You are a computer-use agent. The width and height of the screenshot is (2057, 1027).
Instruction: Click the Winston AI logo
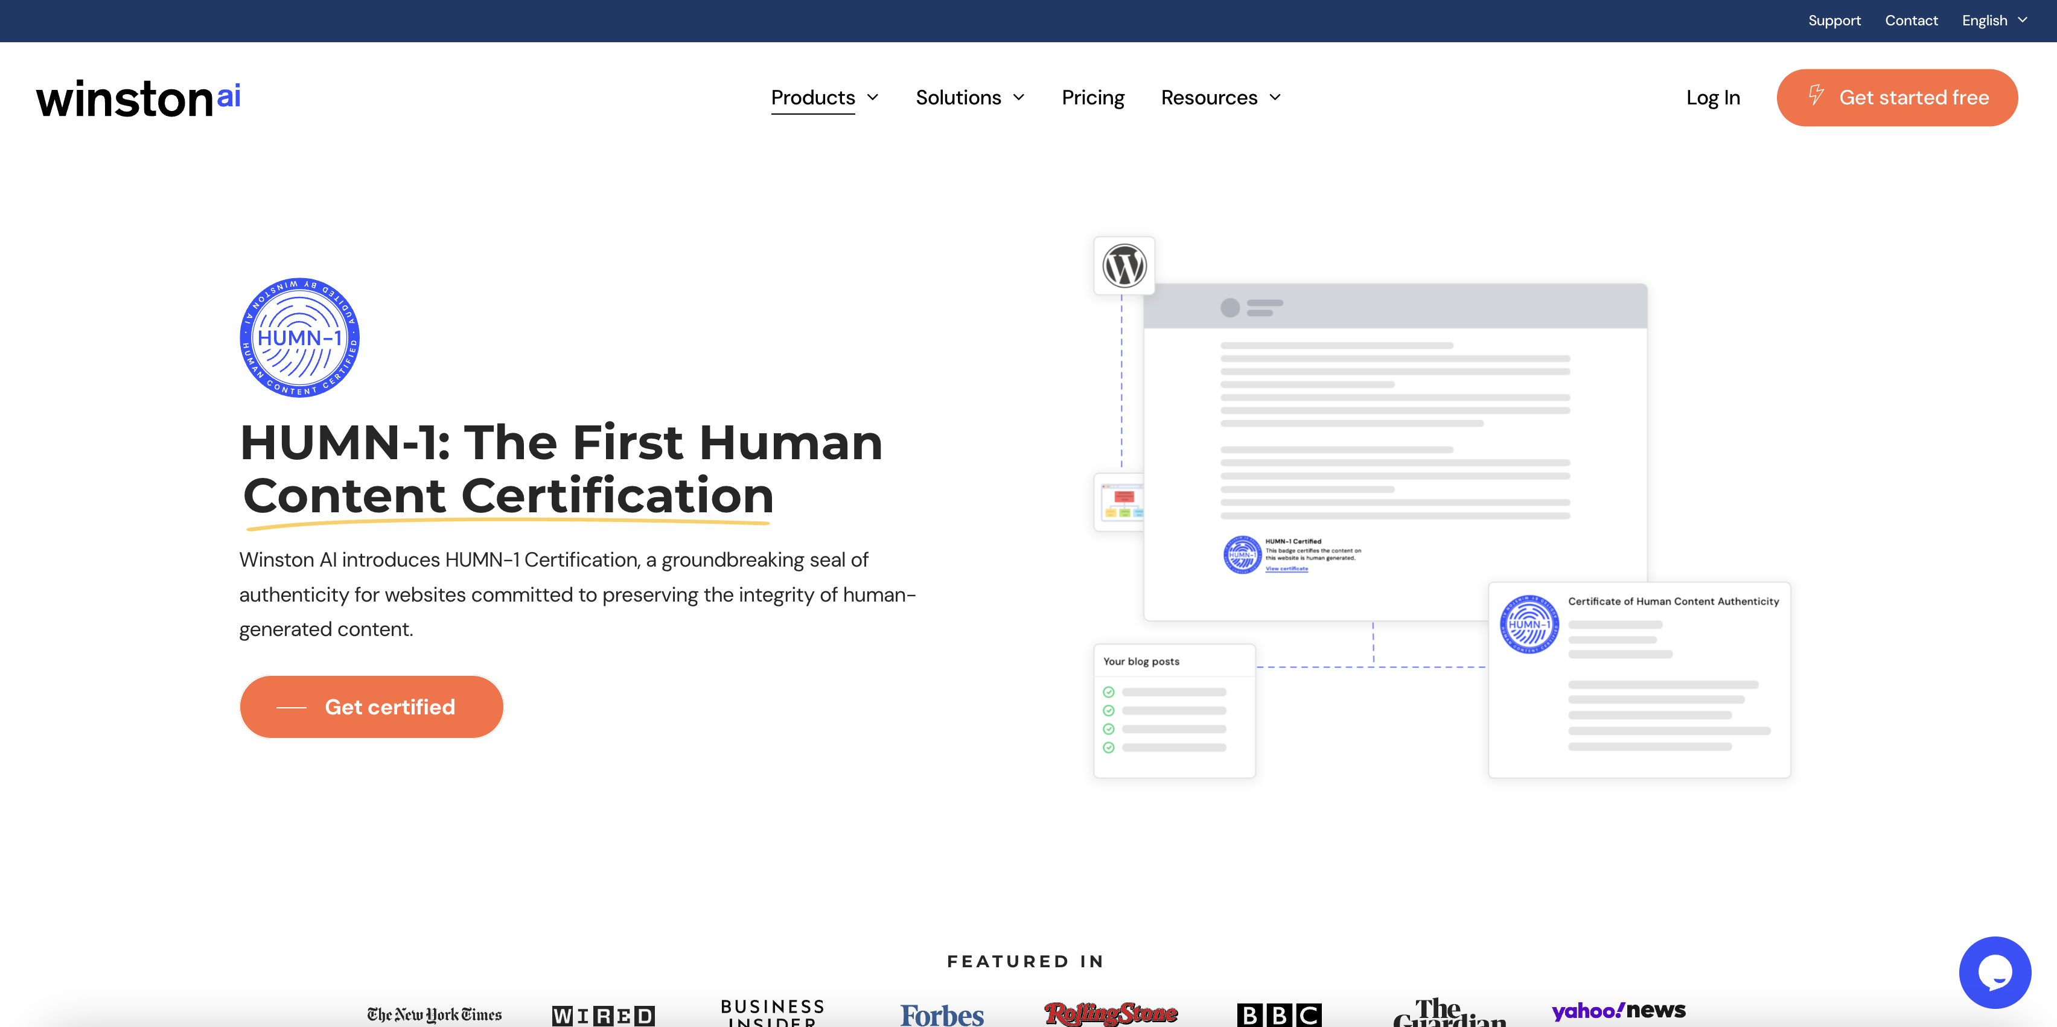pyautogui.click(x=138, y=98)
